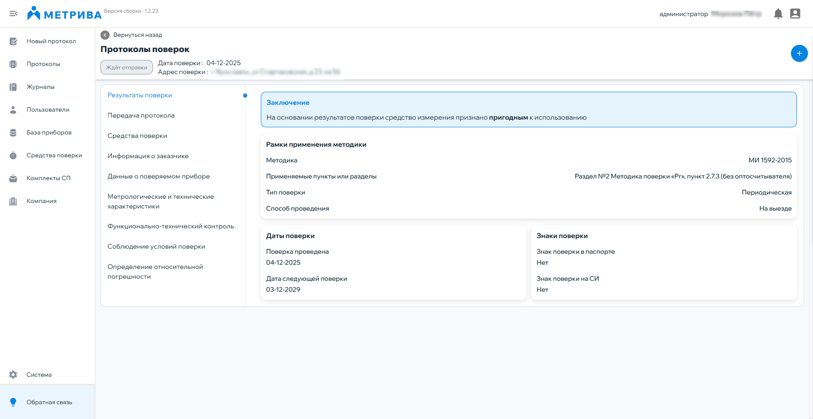This screenshot has height=419, width=813.
Task: Open the administrator profile avatar
Action: click(795, 14)
